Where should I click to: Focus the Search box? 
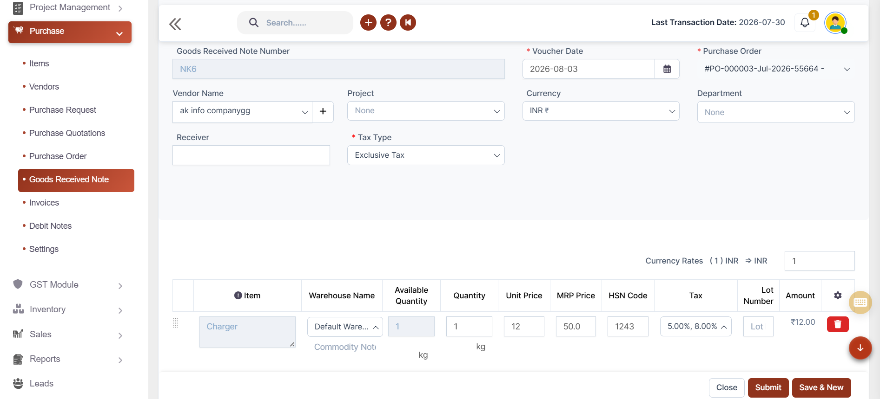click(295, 23)
